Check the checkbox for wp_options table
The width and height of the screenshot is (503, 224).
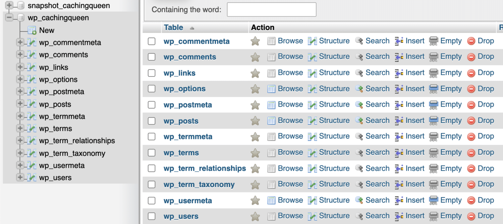tap(152, 89)
